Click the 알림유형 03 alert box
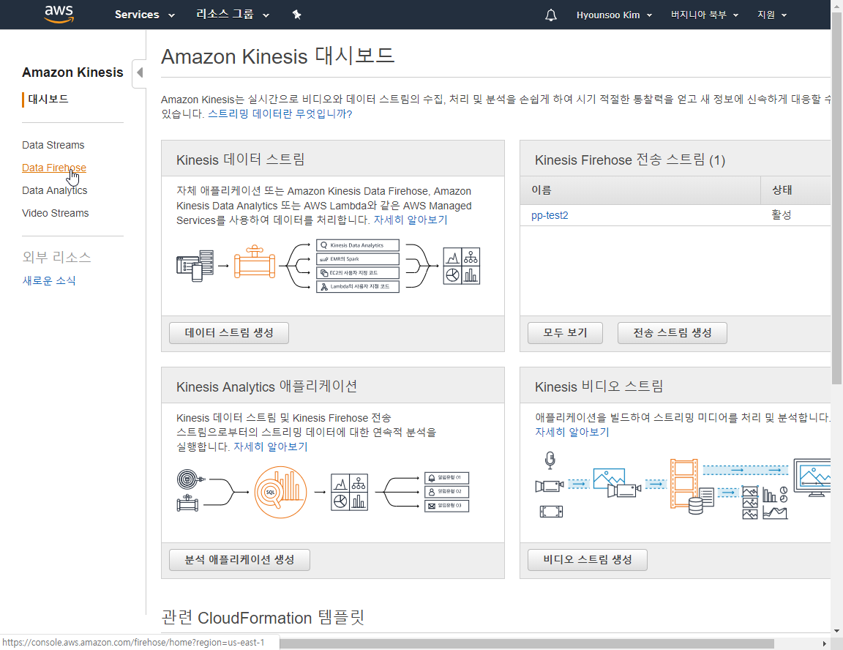This screenshot has height=650, width=843. [x=447, y=505]
